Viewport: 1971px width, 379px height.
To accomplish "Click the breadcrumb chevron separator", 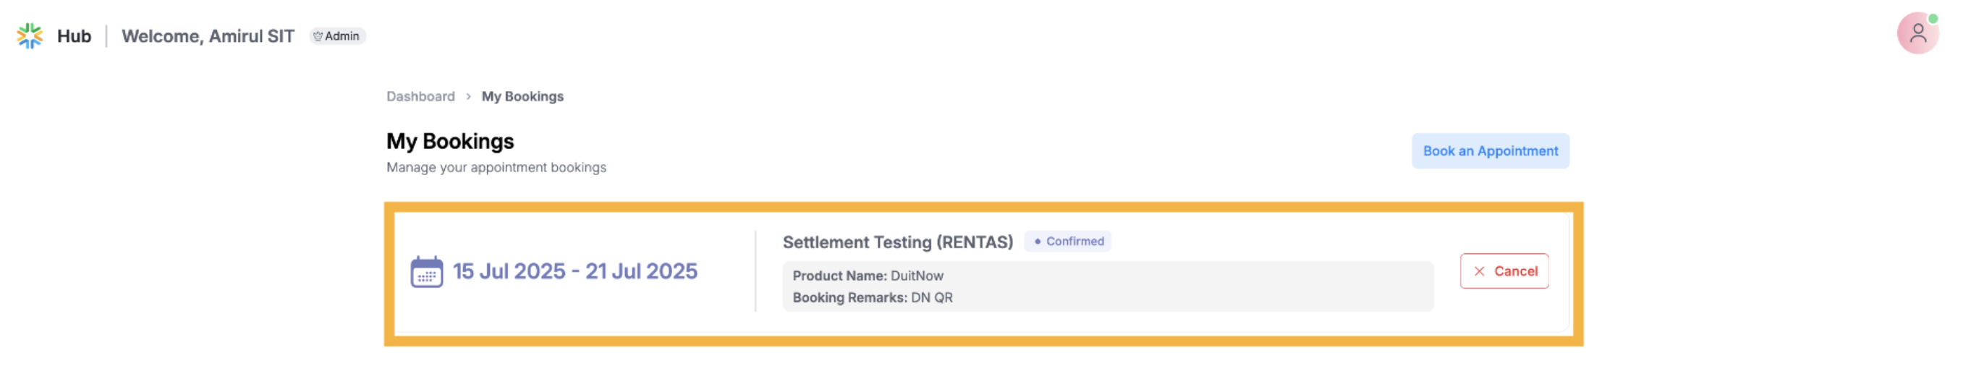I will coord(468,96).
